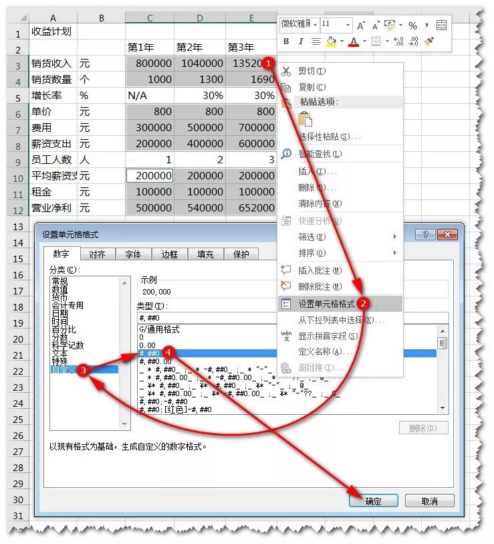Choose 从下拉列表中选择 from context menu
494x544 pixels.
[340, 320]
